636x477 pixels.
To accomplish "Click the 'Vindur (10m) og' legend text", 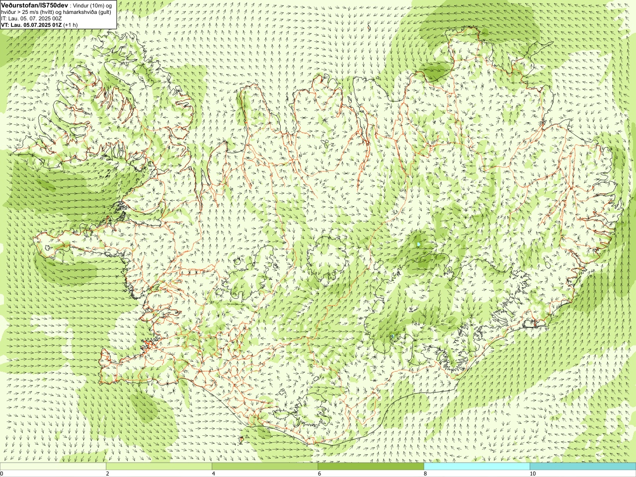I will [x=92, y=5].
